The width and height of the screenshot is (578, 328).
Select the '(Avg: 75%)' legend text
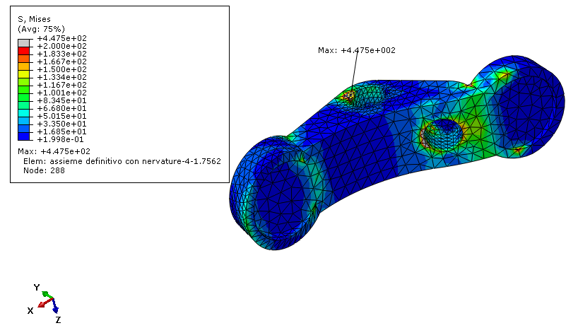[x=41, y=29]
